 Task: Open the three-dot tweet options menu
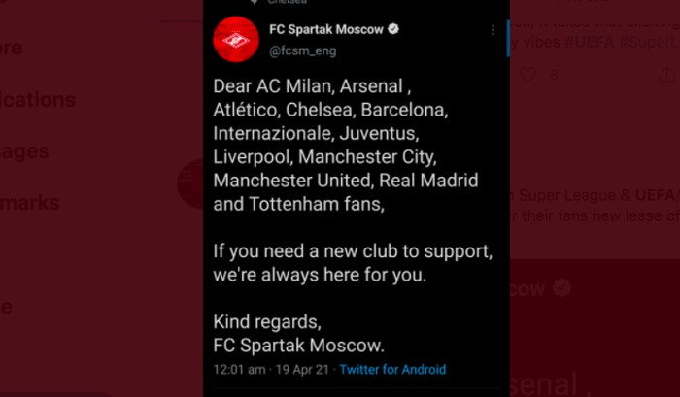(493, 30)
